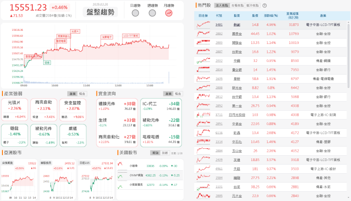The width and height of the screenshot is (351, 201).
Task: Click the sparkline chart for stock 2812
Action: coord(203,97)
